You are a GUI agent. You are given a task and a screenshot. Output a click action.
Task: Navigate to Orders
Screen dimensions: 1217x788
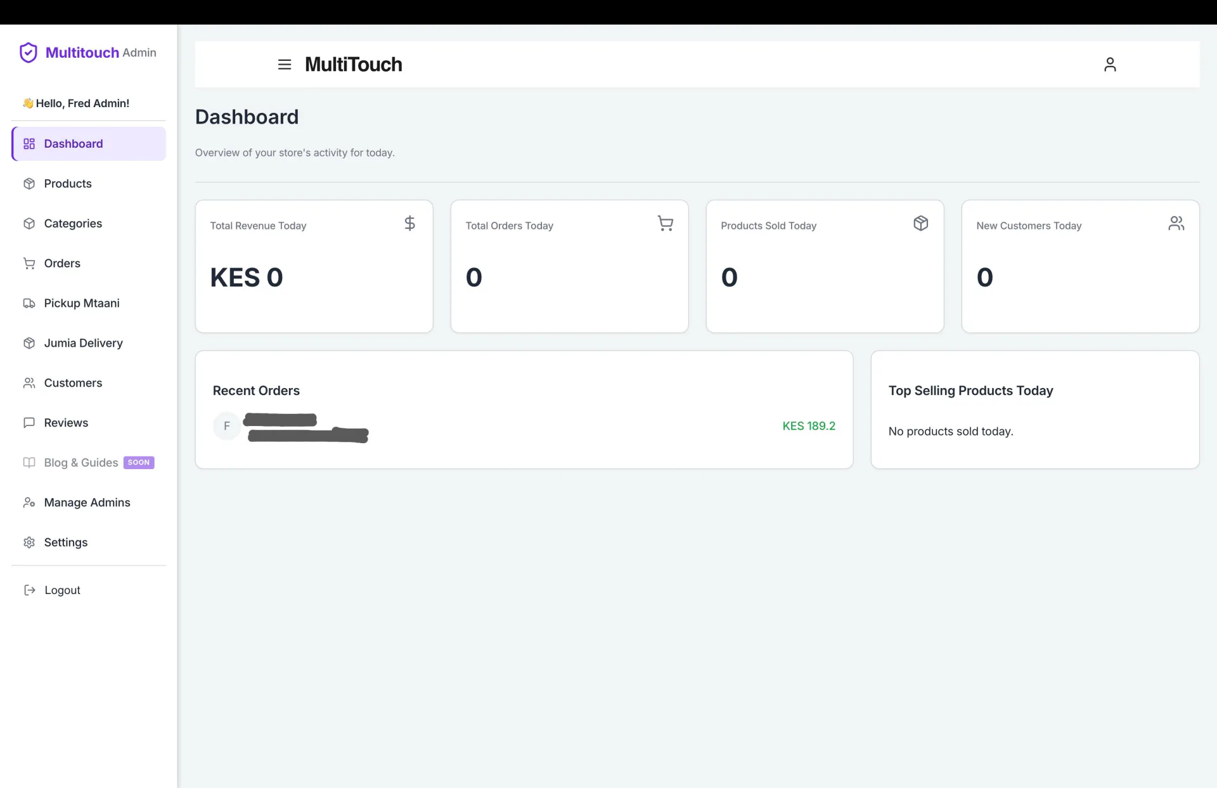[89, 264]
